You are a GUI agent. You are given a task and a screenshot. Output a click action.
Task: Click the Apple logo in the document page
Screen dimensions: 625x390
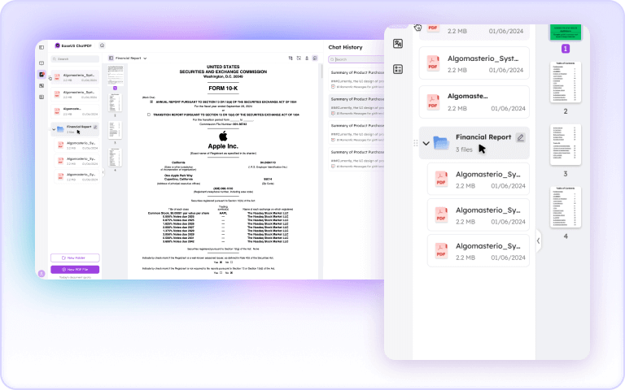click(x=223, y=136)
